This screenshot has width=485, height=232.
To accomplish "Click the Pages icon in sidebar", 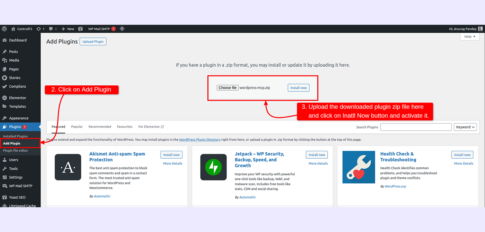I will (x=5, y=69).
